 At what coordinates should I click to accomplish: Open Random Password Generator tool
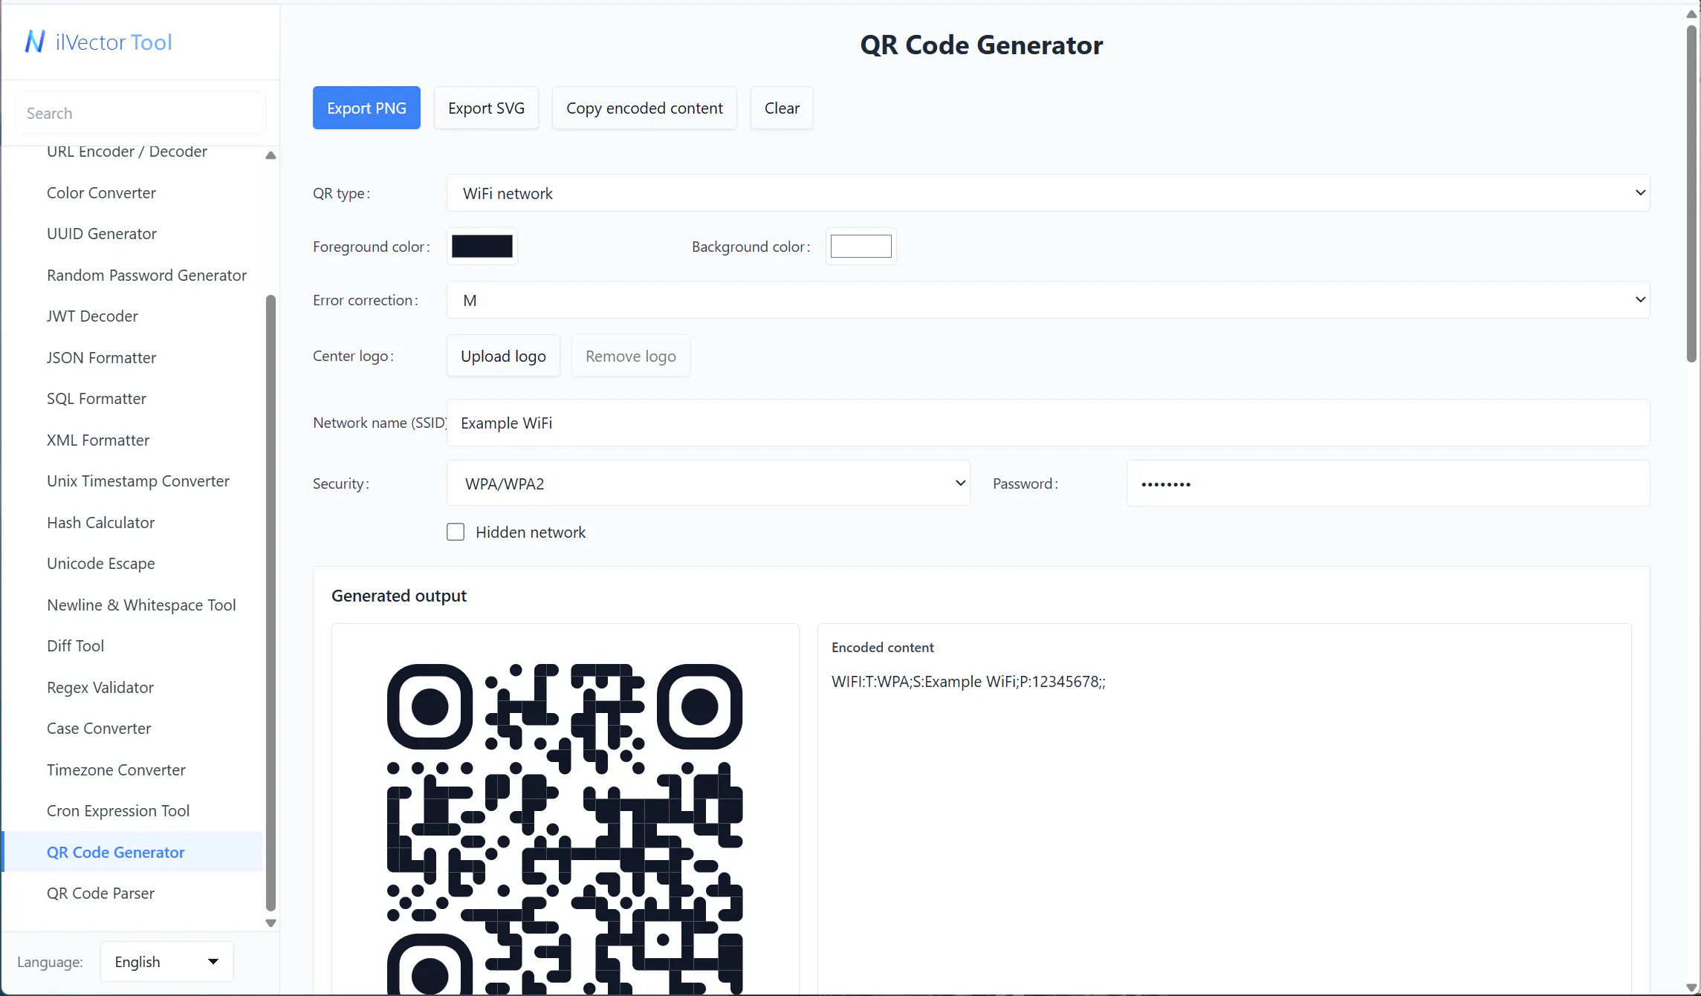146,275
